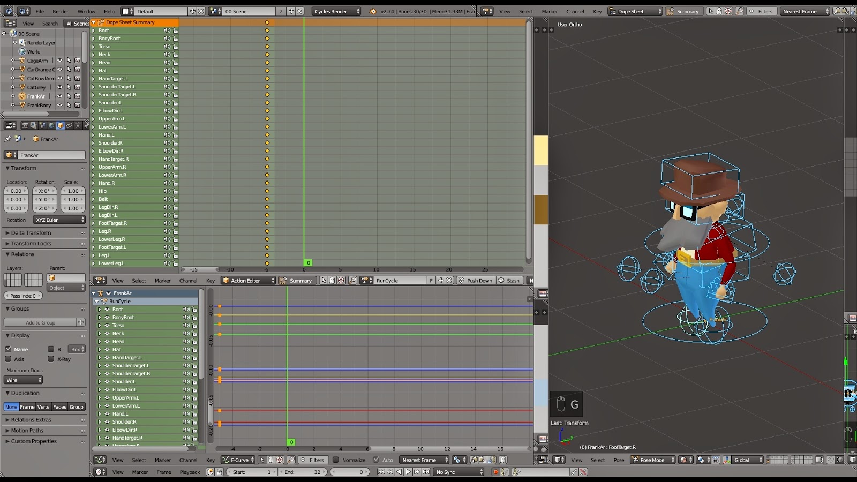The width and height of the screenshot is (857, 482).
Task: Open the Render menu in the top bar
Action: pos(61,11)
